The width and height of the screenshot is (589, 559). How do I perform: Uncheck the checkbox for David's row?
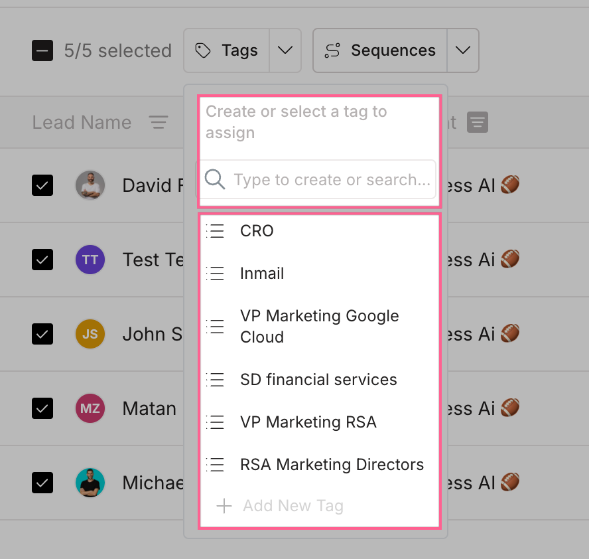coord(42,185)
